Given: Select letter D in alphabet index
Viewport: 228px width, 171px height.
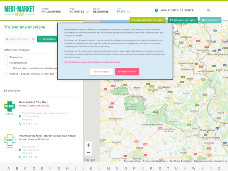Looking at the screenshot, I should click(34, 168).
